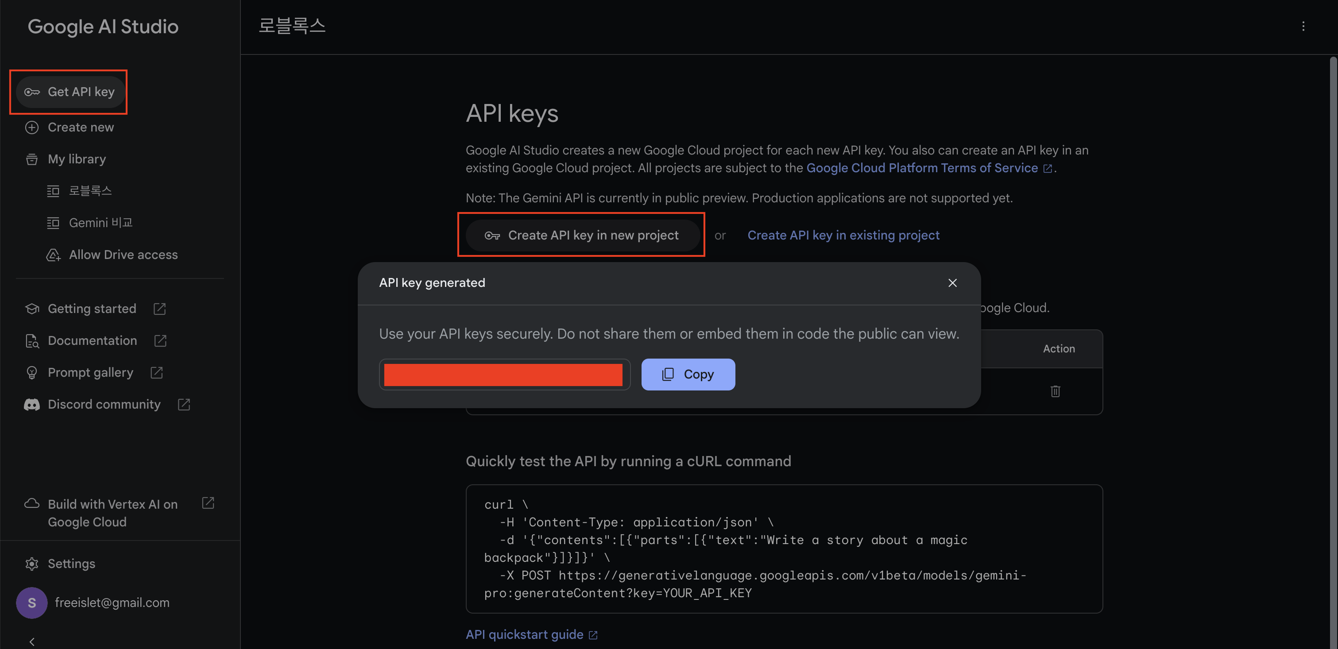Open the Gemini 비교 library prompt
The width and height of the screenshot is (1338, 649).
point(100,223)
